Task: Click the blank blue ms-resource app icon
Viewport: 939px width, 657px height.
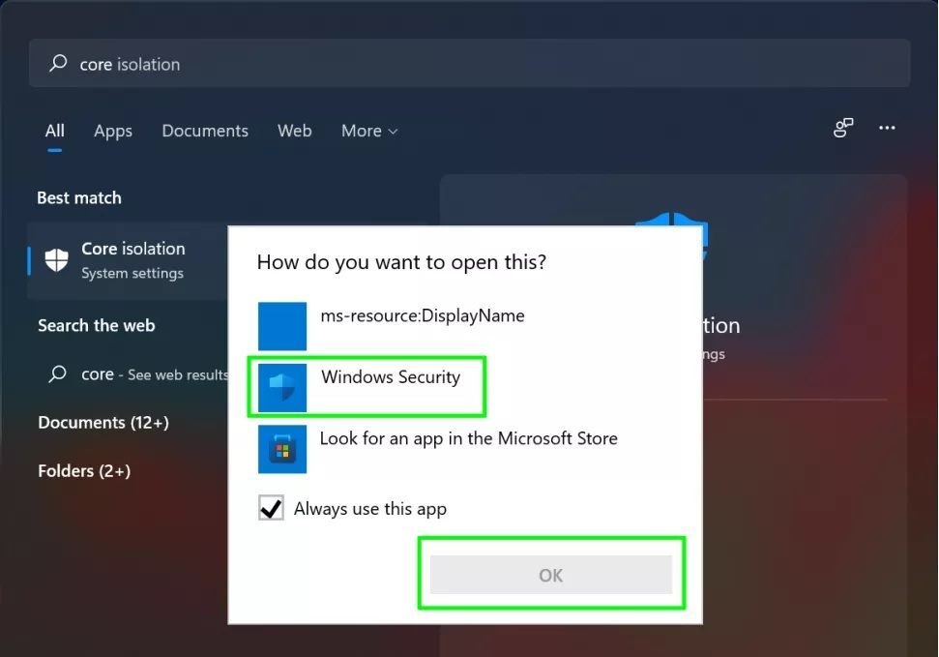Action: pyautogui.click(x=282, y=326)
